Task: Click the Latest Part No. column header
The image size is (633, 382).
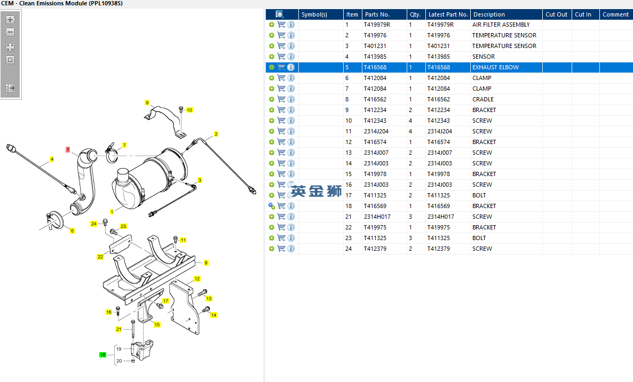Action: tap(448, 14)
